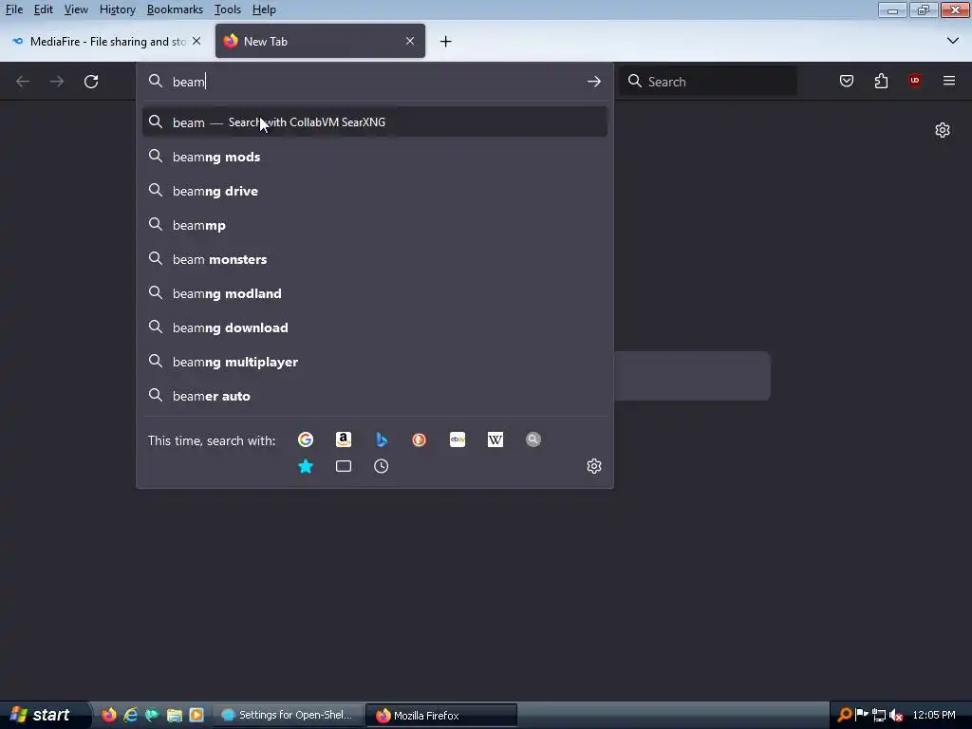Search bookmarks via star icon
The image size is (972, 729).
tap(306, 466)
